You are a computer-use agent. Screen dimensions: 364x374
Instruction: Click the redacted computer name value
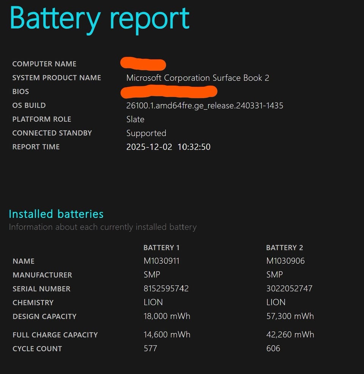(x=143, y=64)
